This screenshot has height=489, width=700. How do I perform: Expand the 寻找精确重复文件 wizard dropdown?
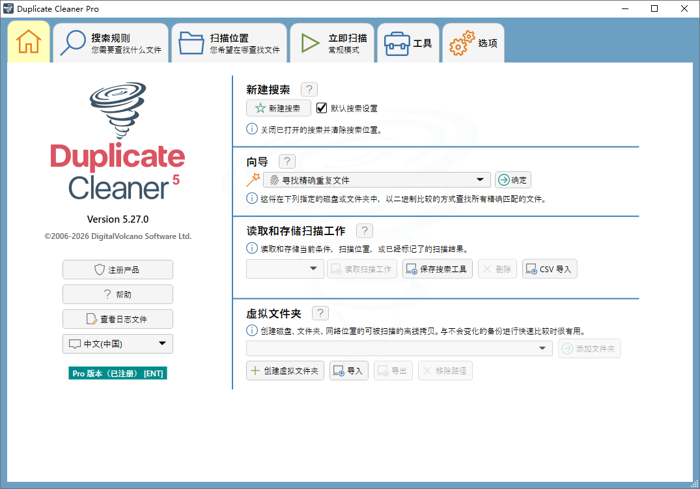point(377,180)
